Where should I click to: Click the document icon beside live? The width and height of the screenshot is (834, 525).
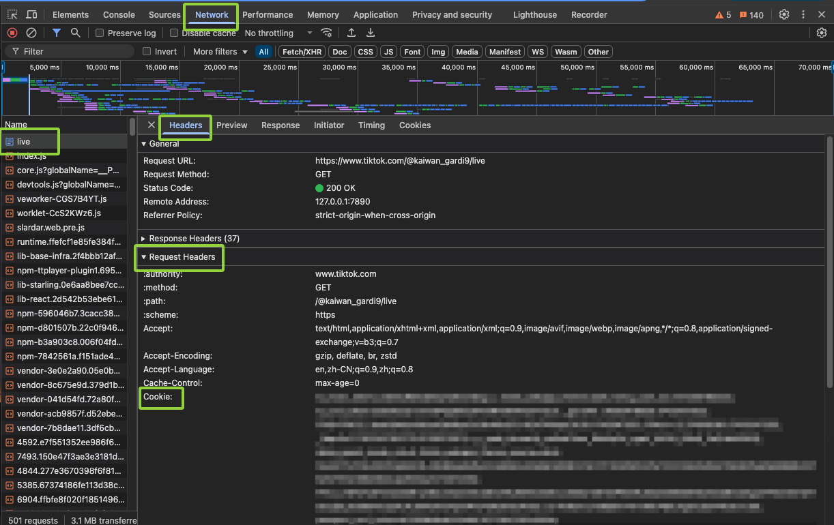pyautogui.click(x=10, y=142)
